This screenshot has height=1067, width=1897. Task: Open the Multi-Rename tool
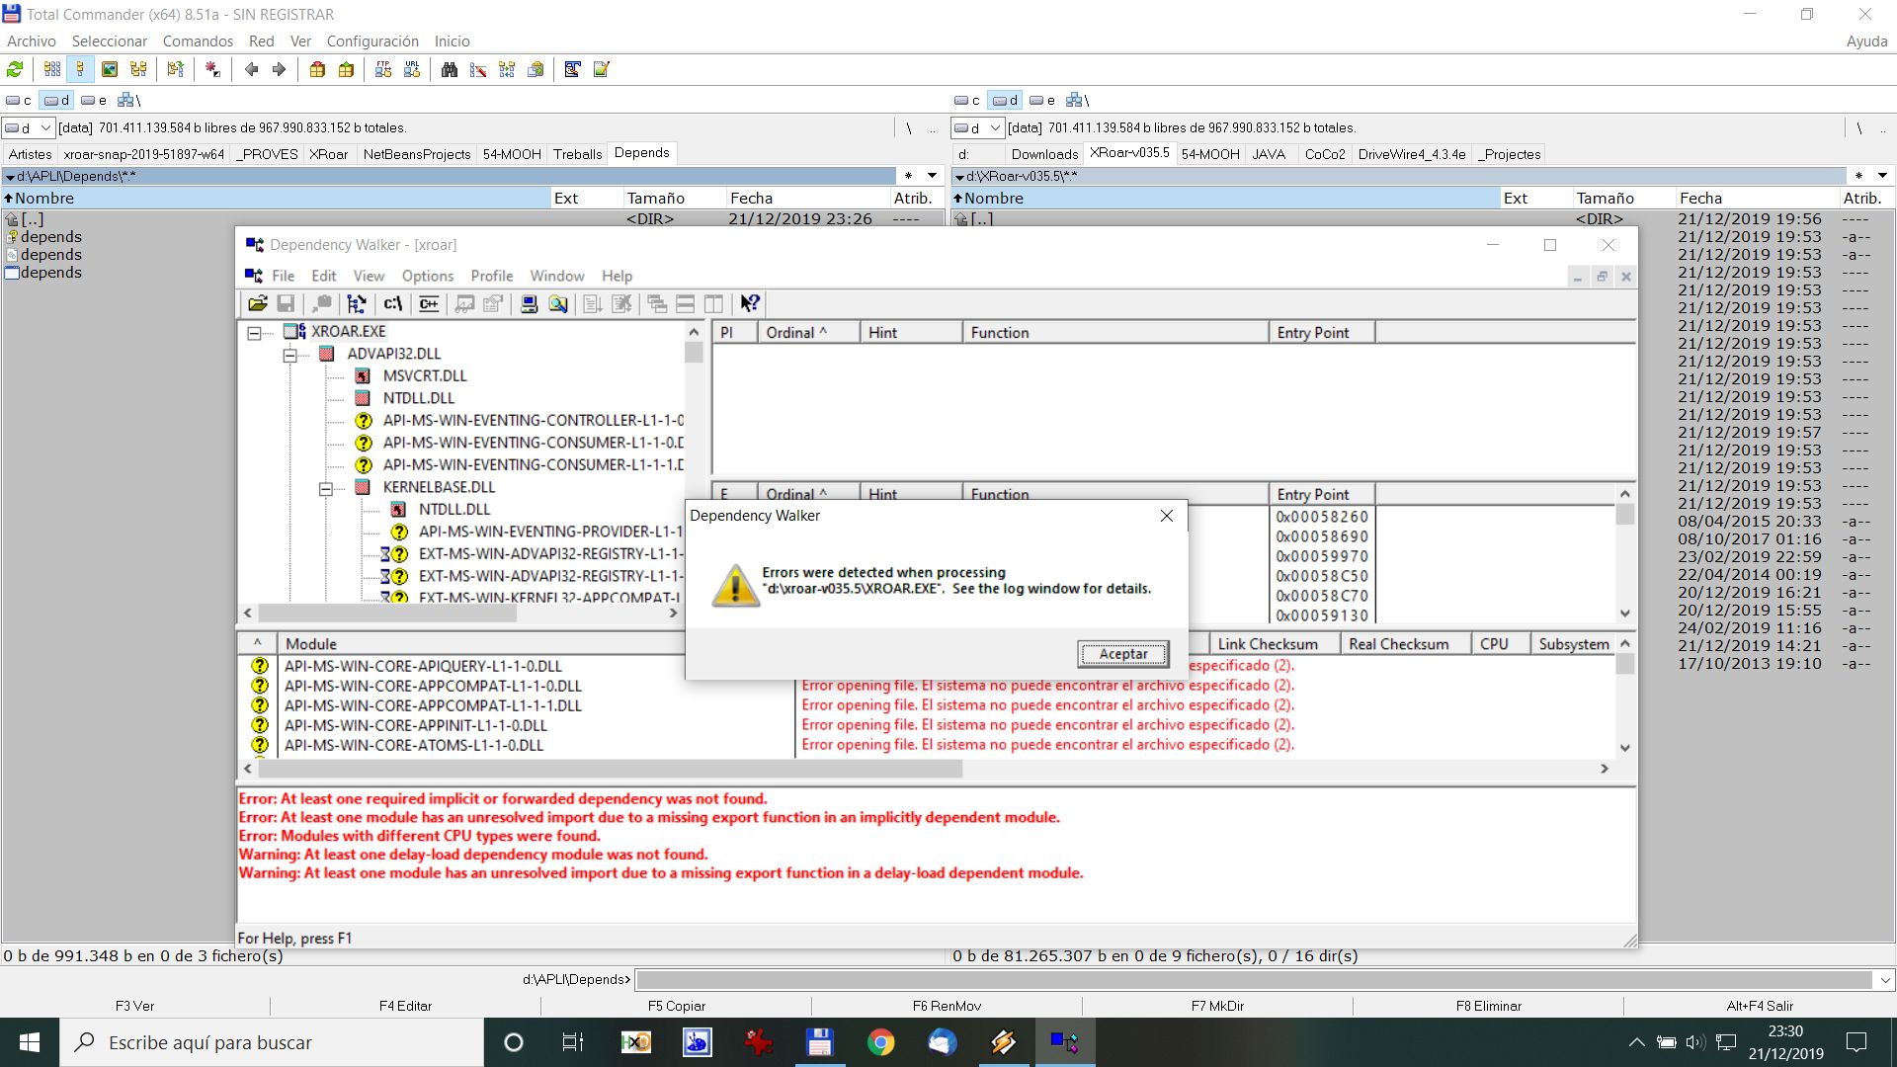pyautogui.click(x=479, y=69)
